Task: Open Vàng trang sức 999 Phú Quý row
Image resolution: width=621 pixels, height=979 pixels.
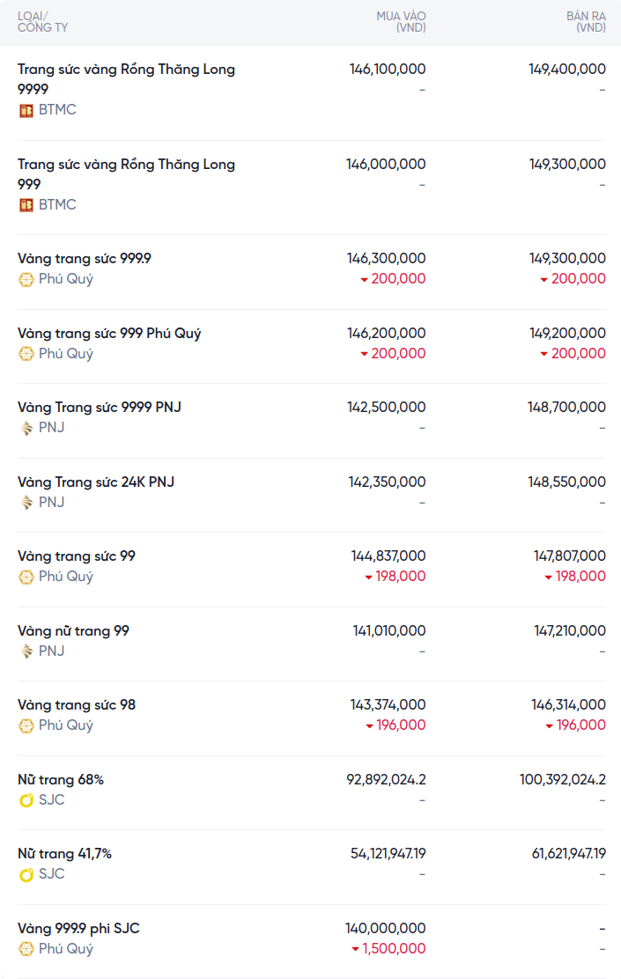Action: tap(109, 334)
